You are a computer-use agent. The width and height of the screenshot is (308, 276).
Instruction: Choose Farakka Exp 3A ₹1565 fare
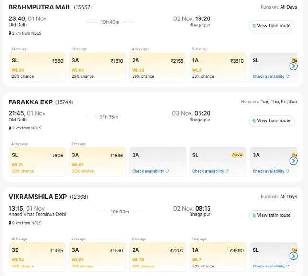pos(98,162)
